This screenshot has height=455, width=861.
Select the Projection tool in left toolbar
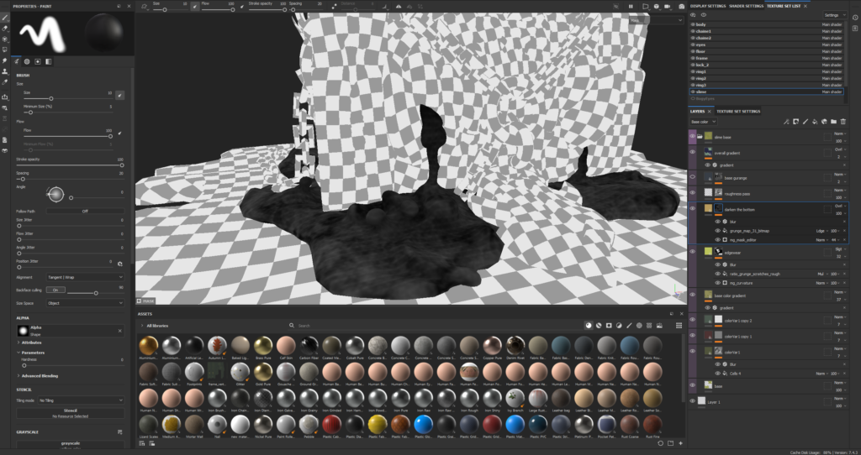tap(5, 39)
